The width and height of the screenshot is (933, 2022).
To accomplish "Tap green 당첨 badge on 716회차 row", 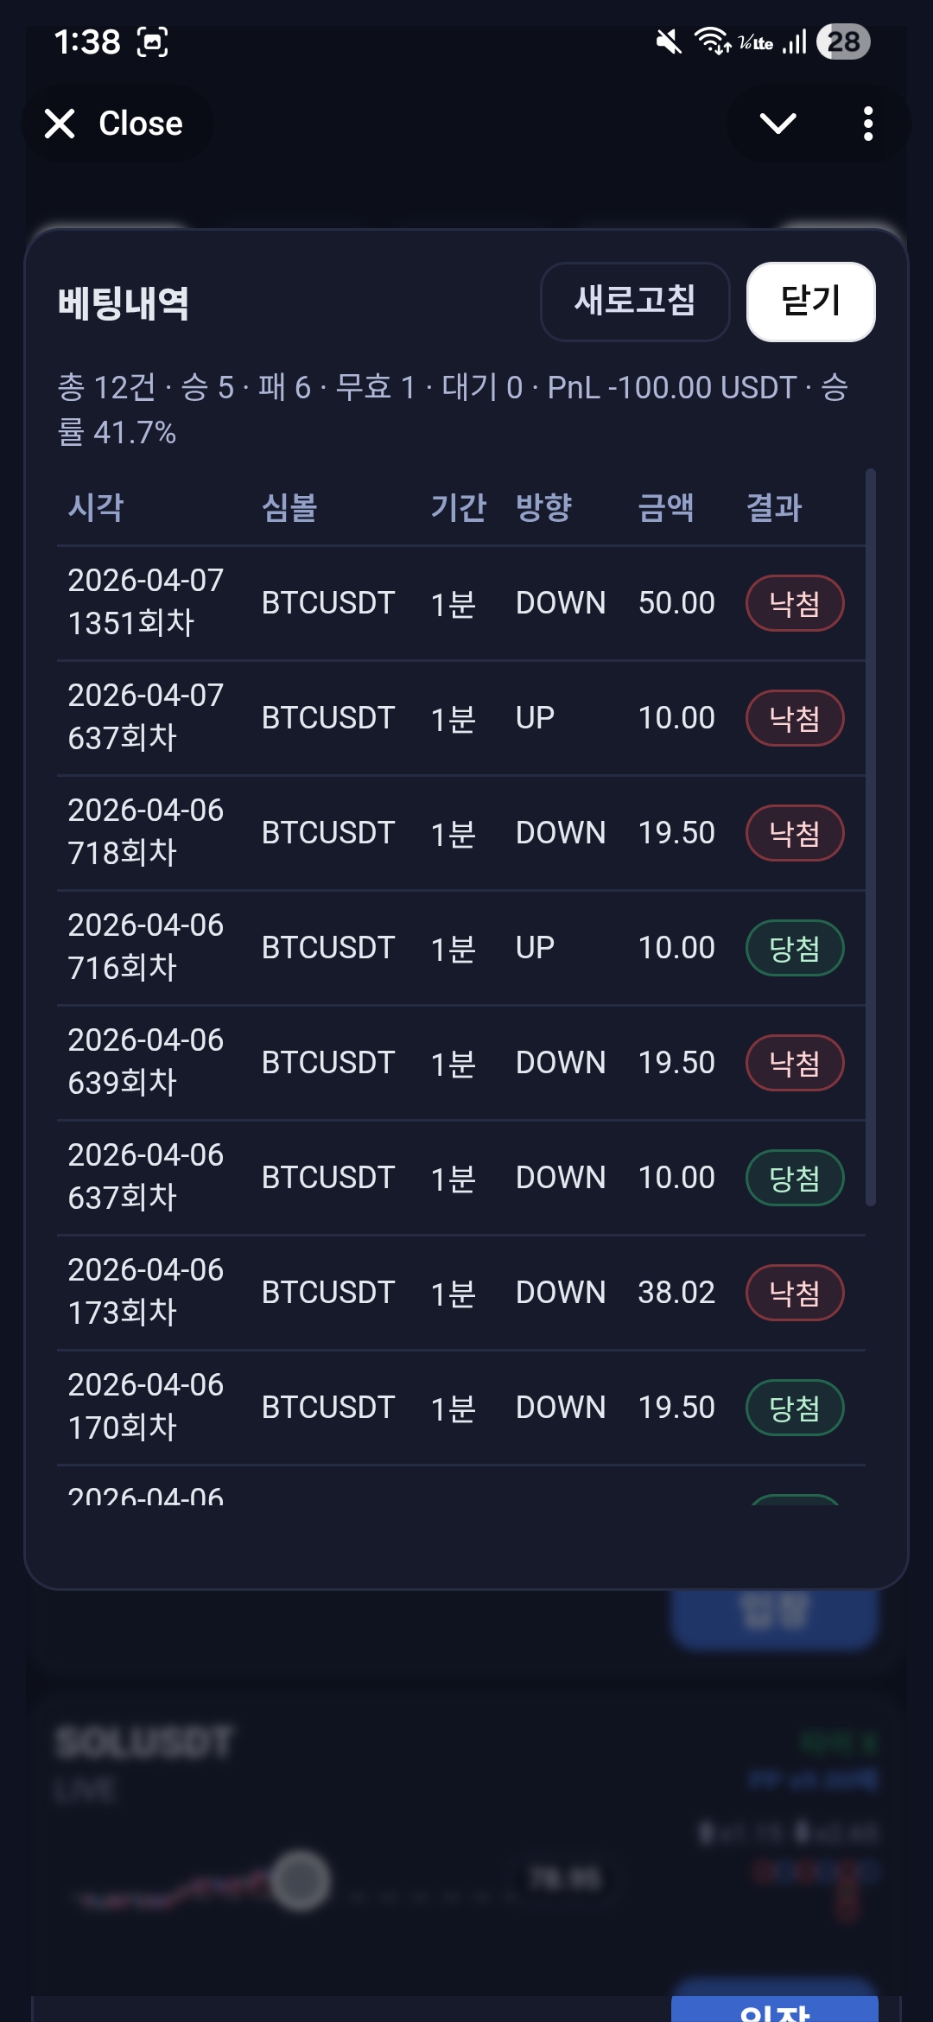I will pyautogui.click(x=794, y=948).
